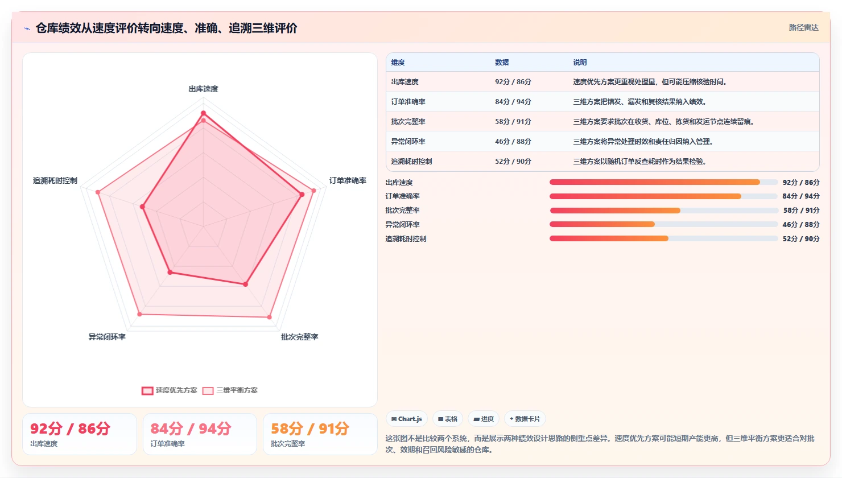Click the 表格 tag chip

click(x=448, y=419)
